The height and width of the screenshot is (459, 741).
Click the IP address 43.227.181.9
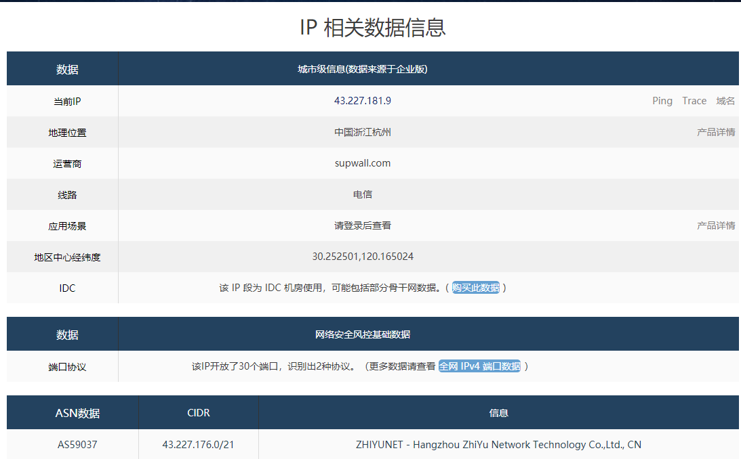(362, 101)
